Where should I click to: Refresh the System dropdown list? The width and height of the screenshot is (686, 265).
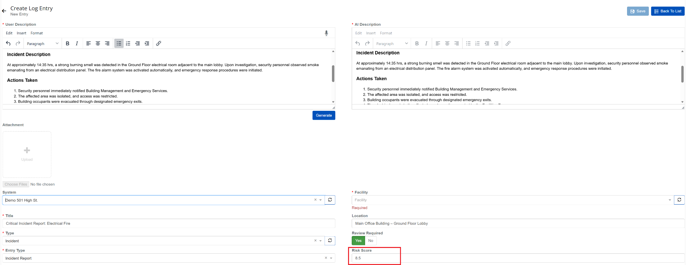pos(330,200)
